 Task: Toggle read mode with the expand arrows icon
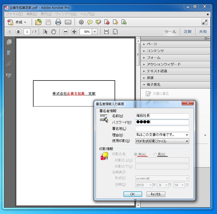[x=205, y=22]
